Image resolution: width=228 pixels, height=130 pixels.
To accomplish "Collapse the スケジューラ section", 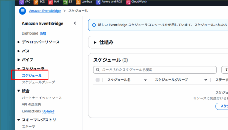I will 19,69.
